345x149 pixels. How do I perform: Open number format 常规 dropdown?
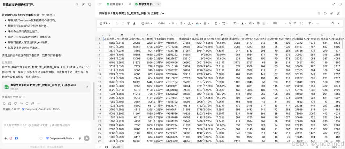click(280, 23)
